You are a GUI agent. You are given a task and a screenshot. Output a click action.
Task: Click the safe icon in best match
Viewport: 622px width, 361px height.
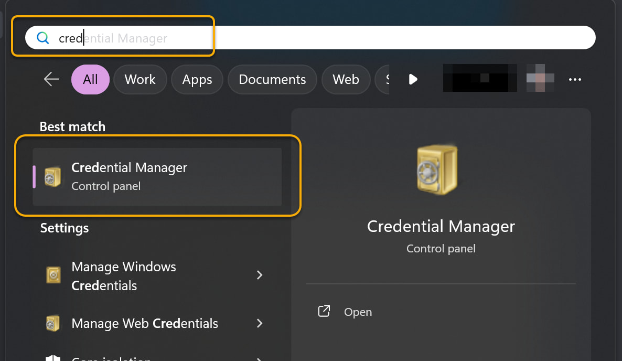[52, 177]
